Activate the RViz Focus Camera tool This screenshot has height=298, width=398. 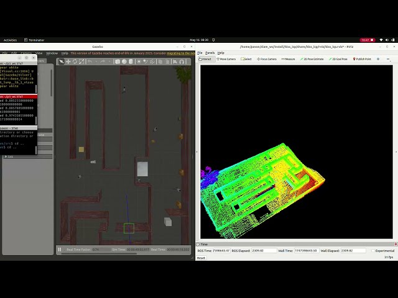[267, 59]
